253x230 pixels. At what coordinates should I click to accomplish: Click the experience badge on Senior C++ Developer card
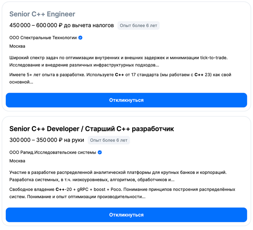(108, 140)
